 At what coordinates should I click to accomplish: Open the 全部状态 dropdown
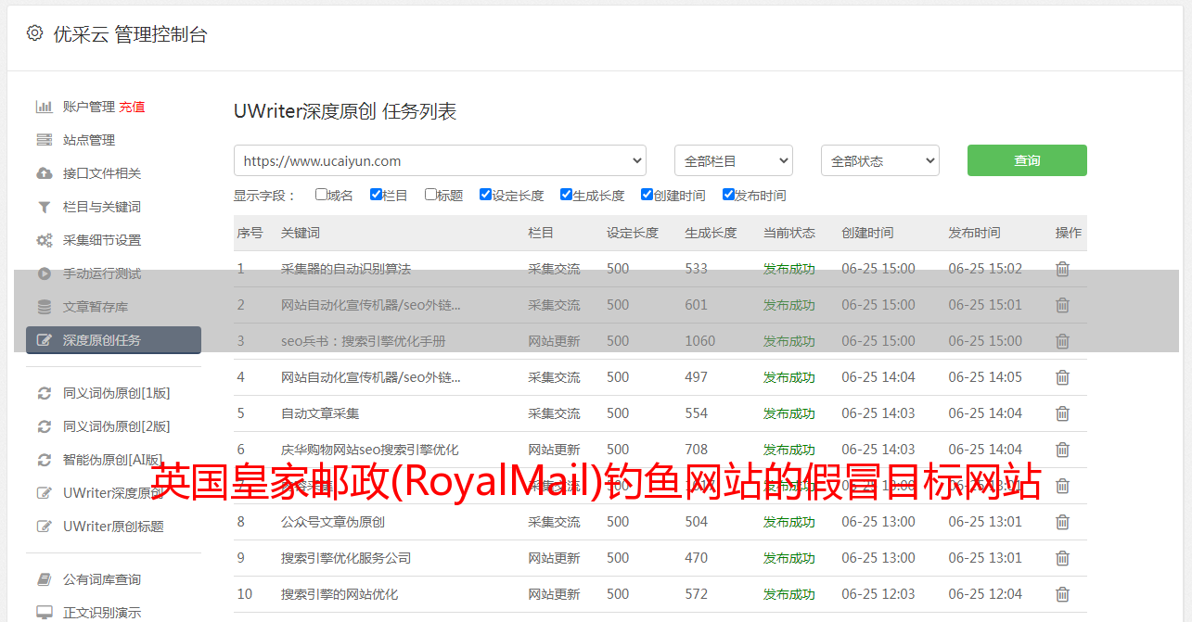click(880, 160)
